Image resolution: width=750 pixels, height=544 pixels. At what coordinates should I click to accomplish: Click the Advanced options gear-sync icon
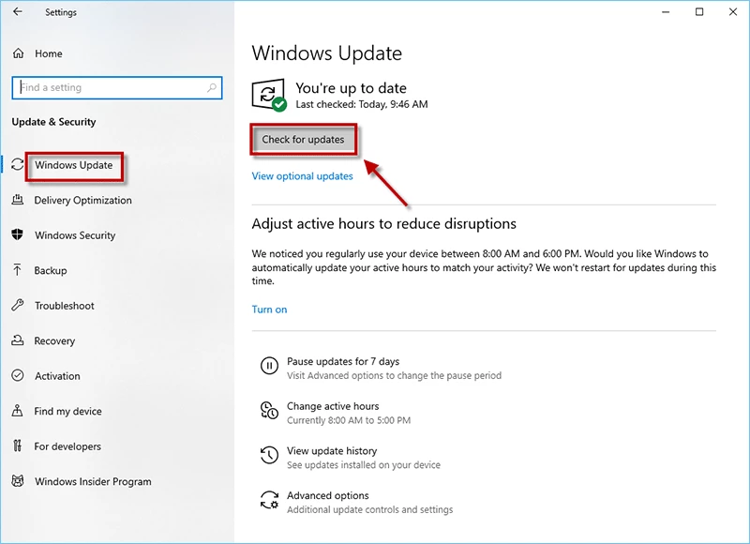[x=269, y=500]
